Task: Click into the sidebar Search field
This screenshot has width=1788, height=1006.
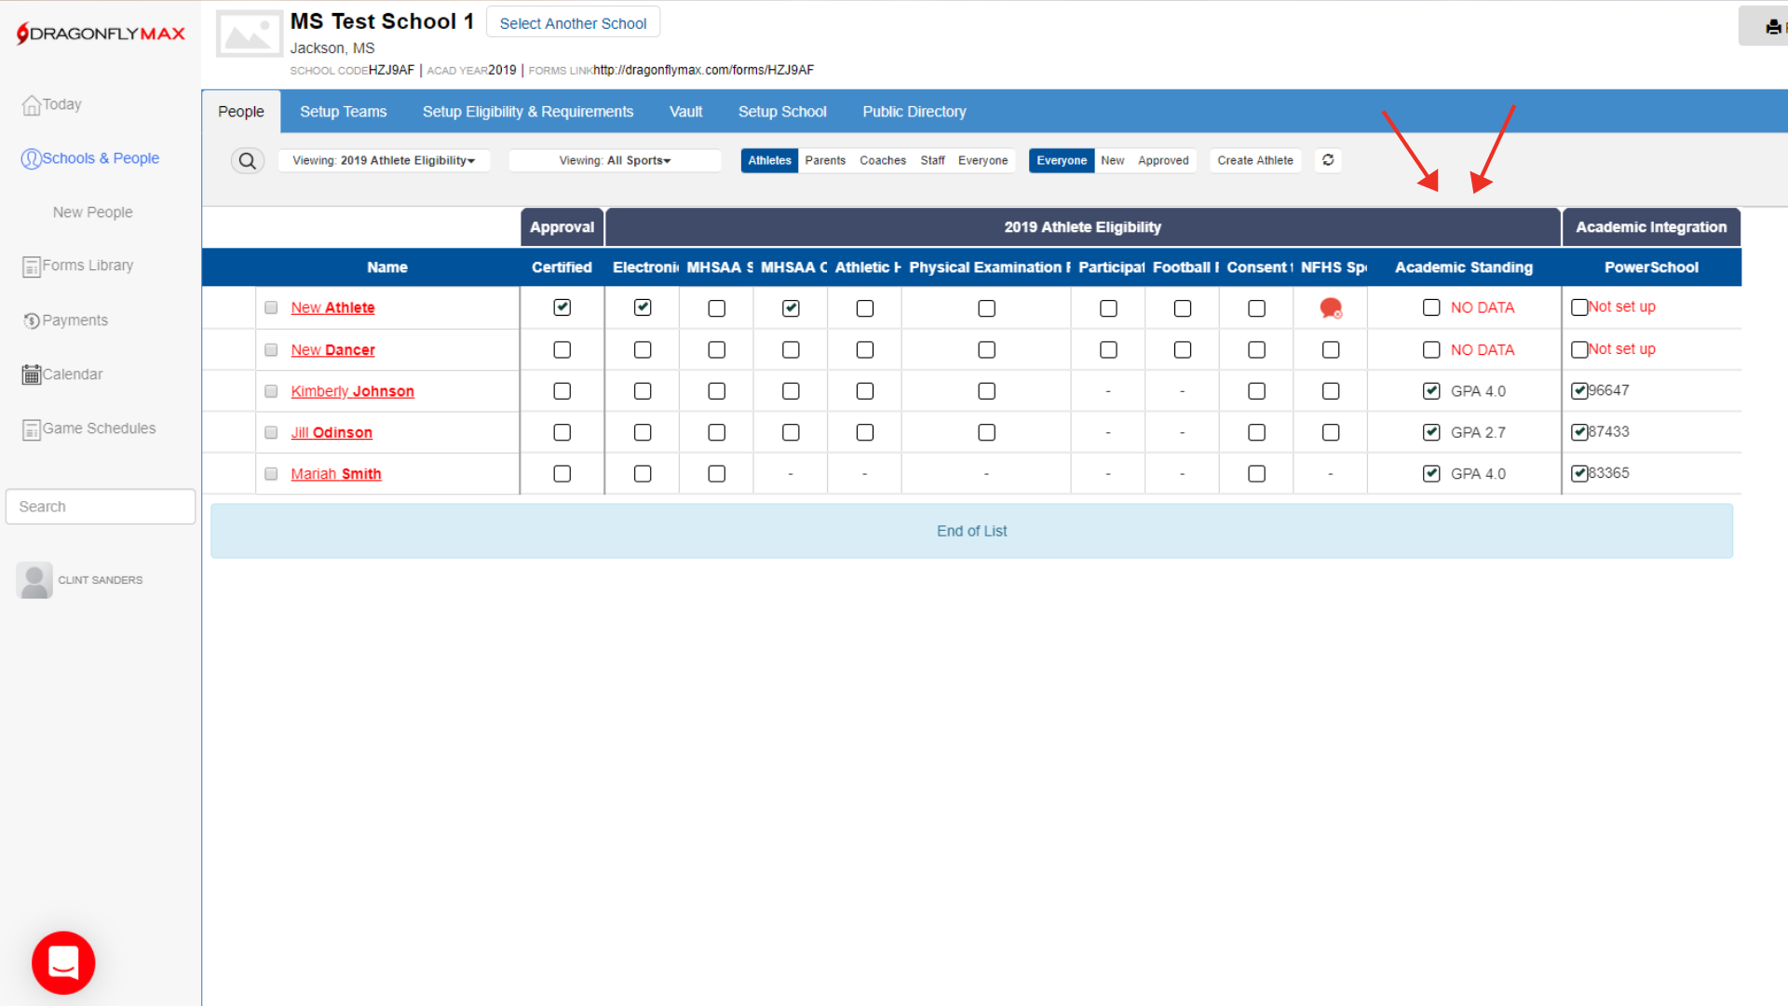Action: point(101,507)
